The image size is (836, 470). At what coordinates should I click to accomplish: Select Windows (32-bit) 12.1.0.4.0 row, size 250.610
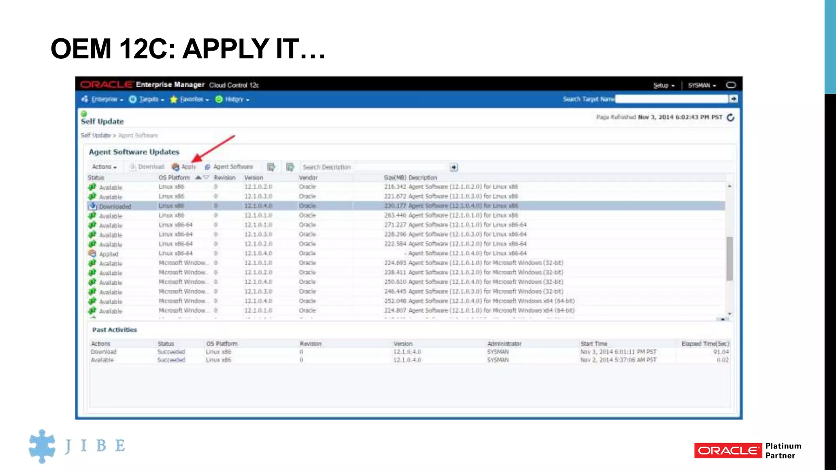point(406,282)
